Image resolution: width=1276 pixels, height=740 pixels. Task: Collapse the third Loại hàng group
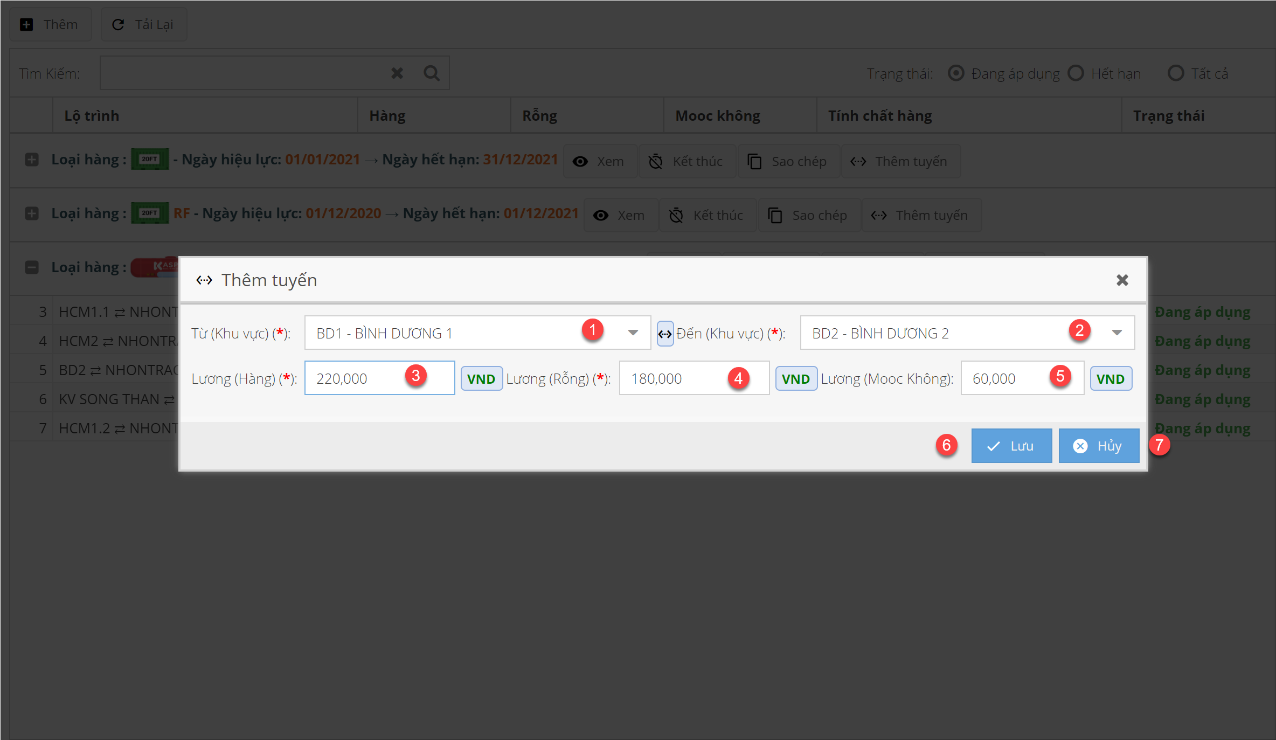point(32,267)
